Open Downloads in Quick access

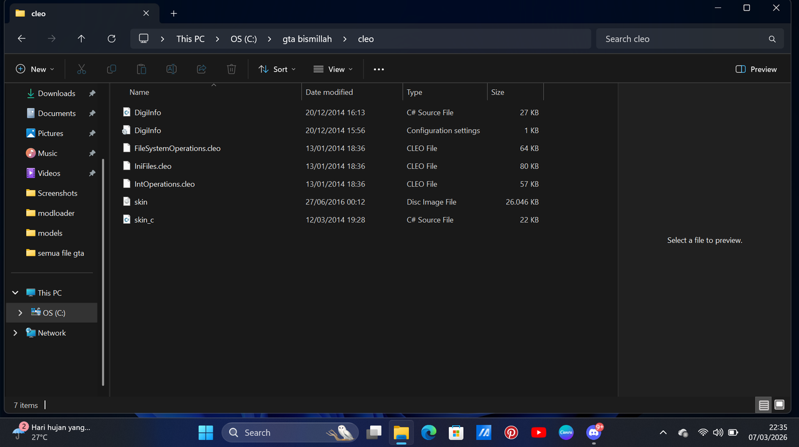point(56,94)
